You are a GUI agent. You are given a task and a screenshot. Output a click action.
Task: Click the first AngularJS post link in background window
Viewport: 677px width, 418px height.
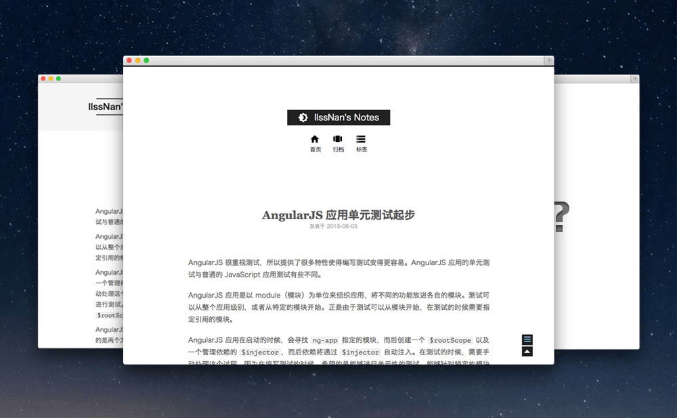[x=110, y=210]
